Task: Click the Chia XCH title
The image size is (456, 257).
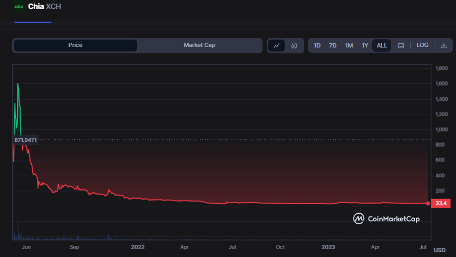Action: pyautogui.click(x=44, y=6)
